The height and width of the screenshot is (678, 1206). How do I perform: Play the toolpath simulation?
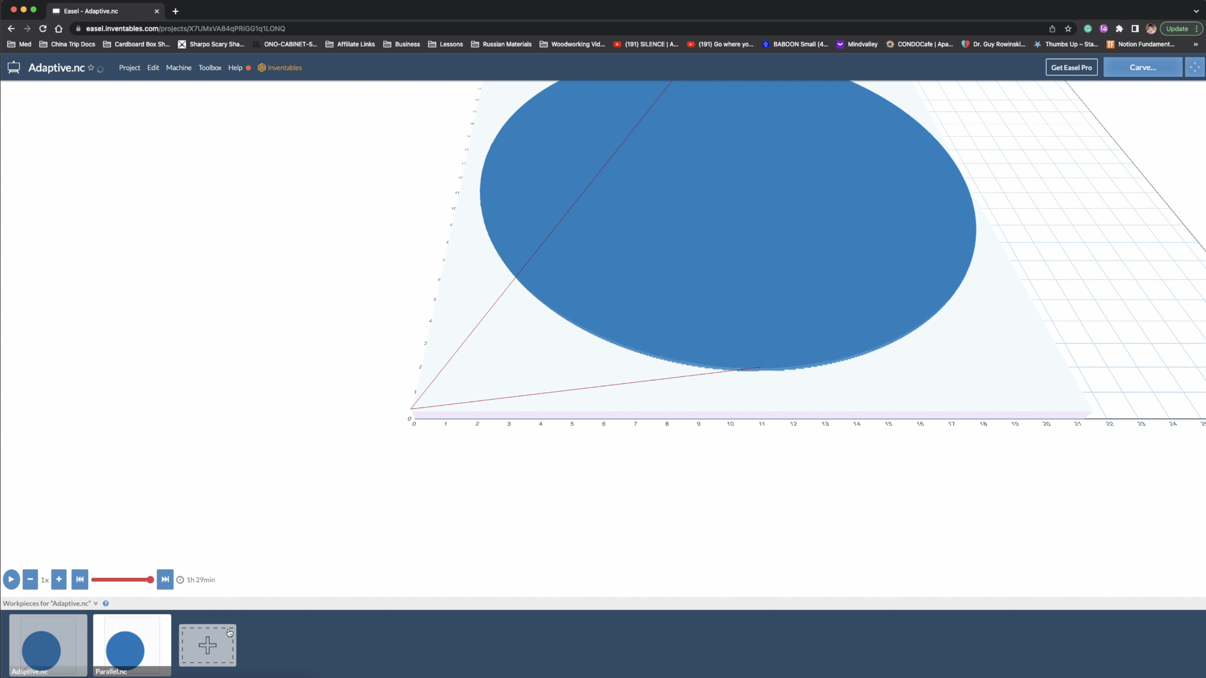11,579
